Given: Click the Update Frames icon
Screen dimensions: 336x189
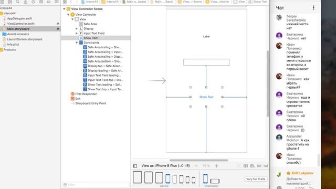Looking at the screenshot, I should [x=239, y=166].
